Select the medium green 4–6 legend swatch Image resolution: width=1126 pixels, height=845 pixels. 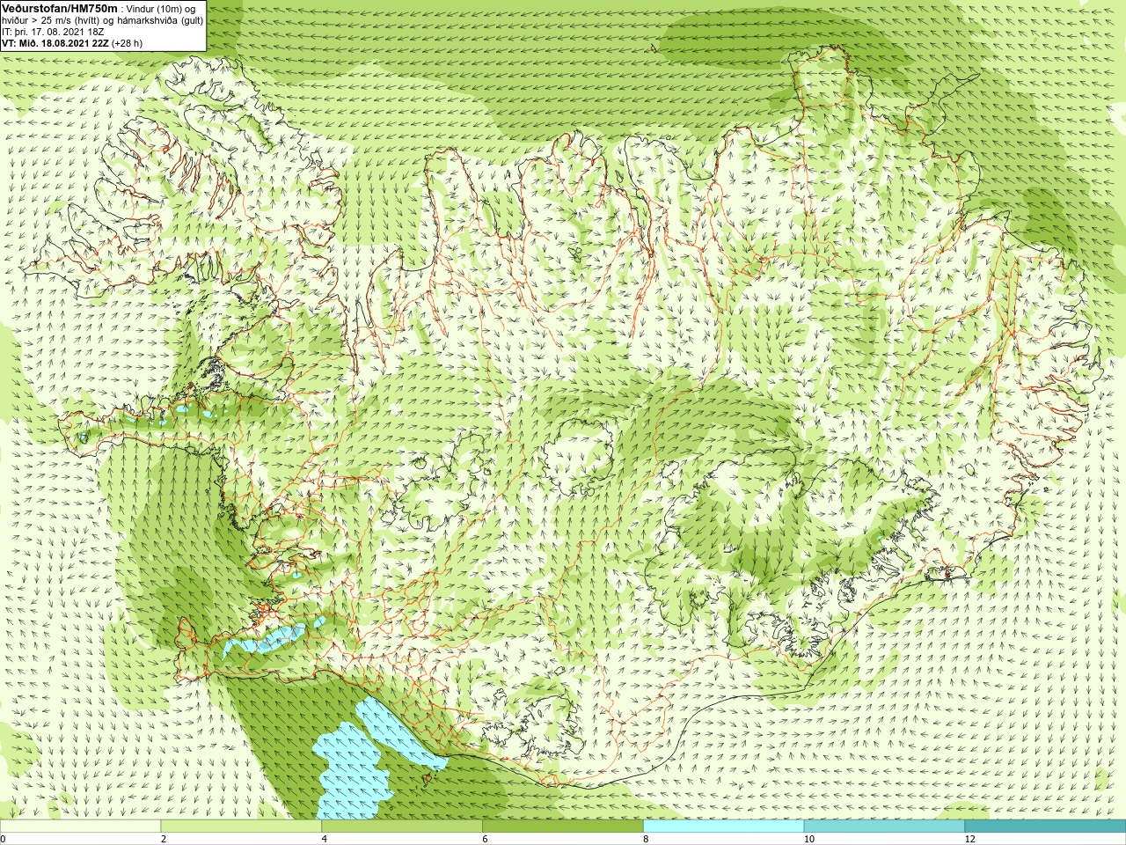click(402, 827)
